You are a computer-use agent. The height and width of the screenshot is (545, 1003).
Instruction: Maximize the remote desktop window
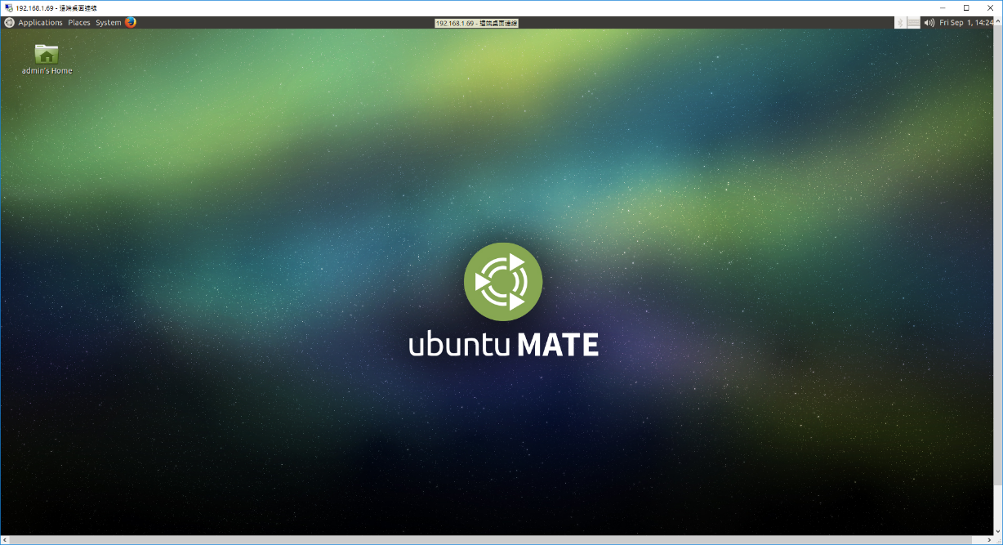pyautogui.click(x=966, y=7)
